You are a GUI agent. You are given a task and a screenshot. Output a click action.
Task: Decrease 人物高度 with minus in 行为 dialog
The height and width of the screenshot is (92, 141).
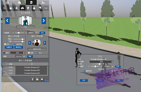89,66
